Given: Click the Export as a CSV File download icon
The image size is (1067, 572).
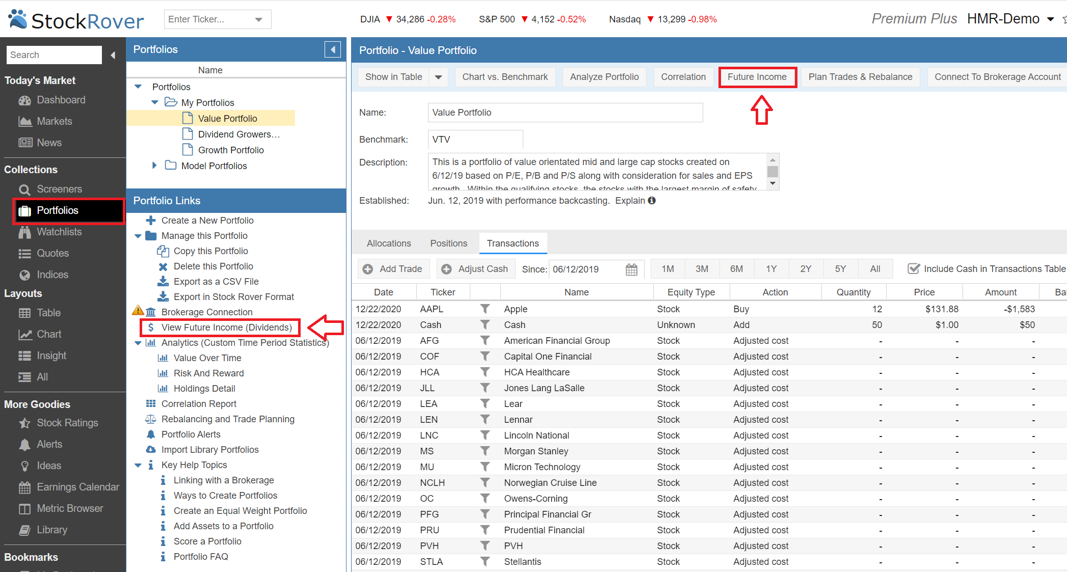Looking at the screenshot, I should pos(163,282).
